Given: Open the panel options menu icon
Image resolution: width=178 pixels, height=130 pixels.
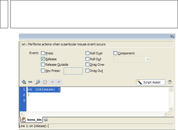Looking at the screenshot, I should tap(172, 37).
